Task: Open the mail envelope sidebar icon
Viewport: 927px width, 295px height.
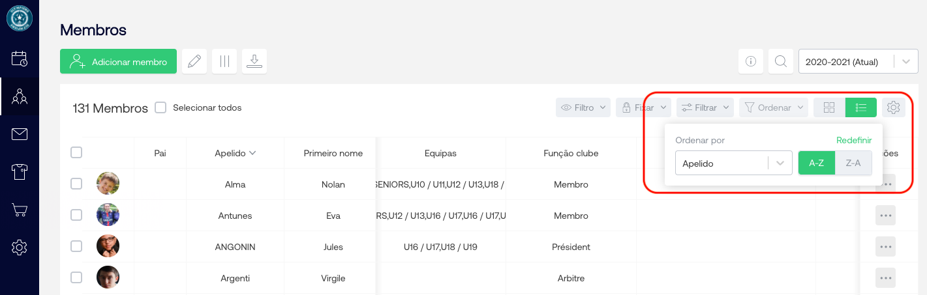Action: coord(20,135)
